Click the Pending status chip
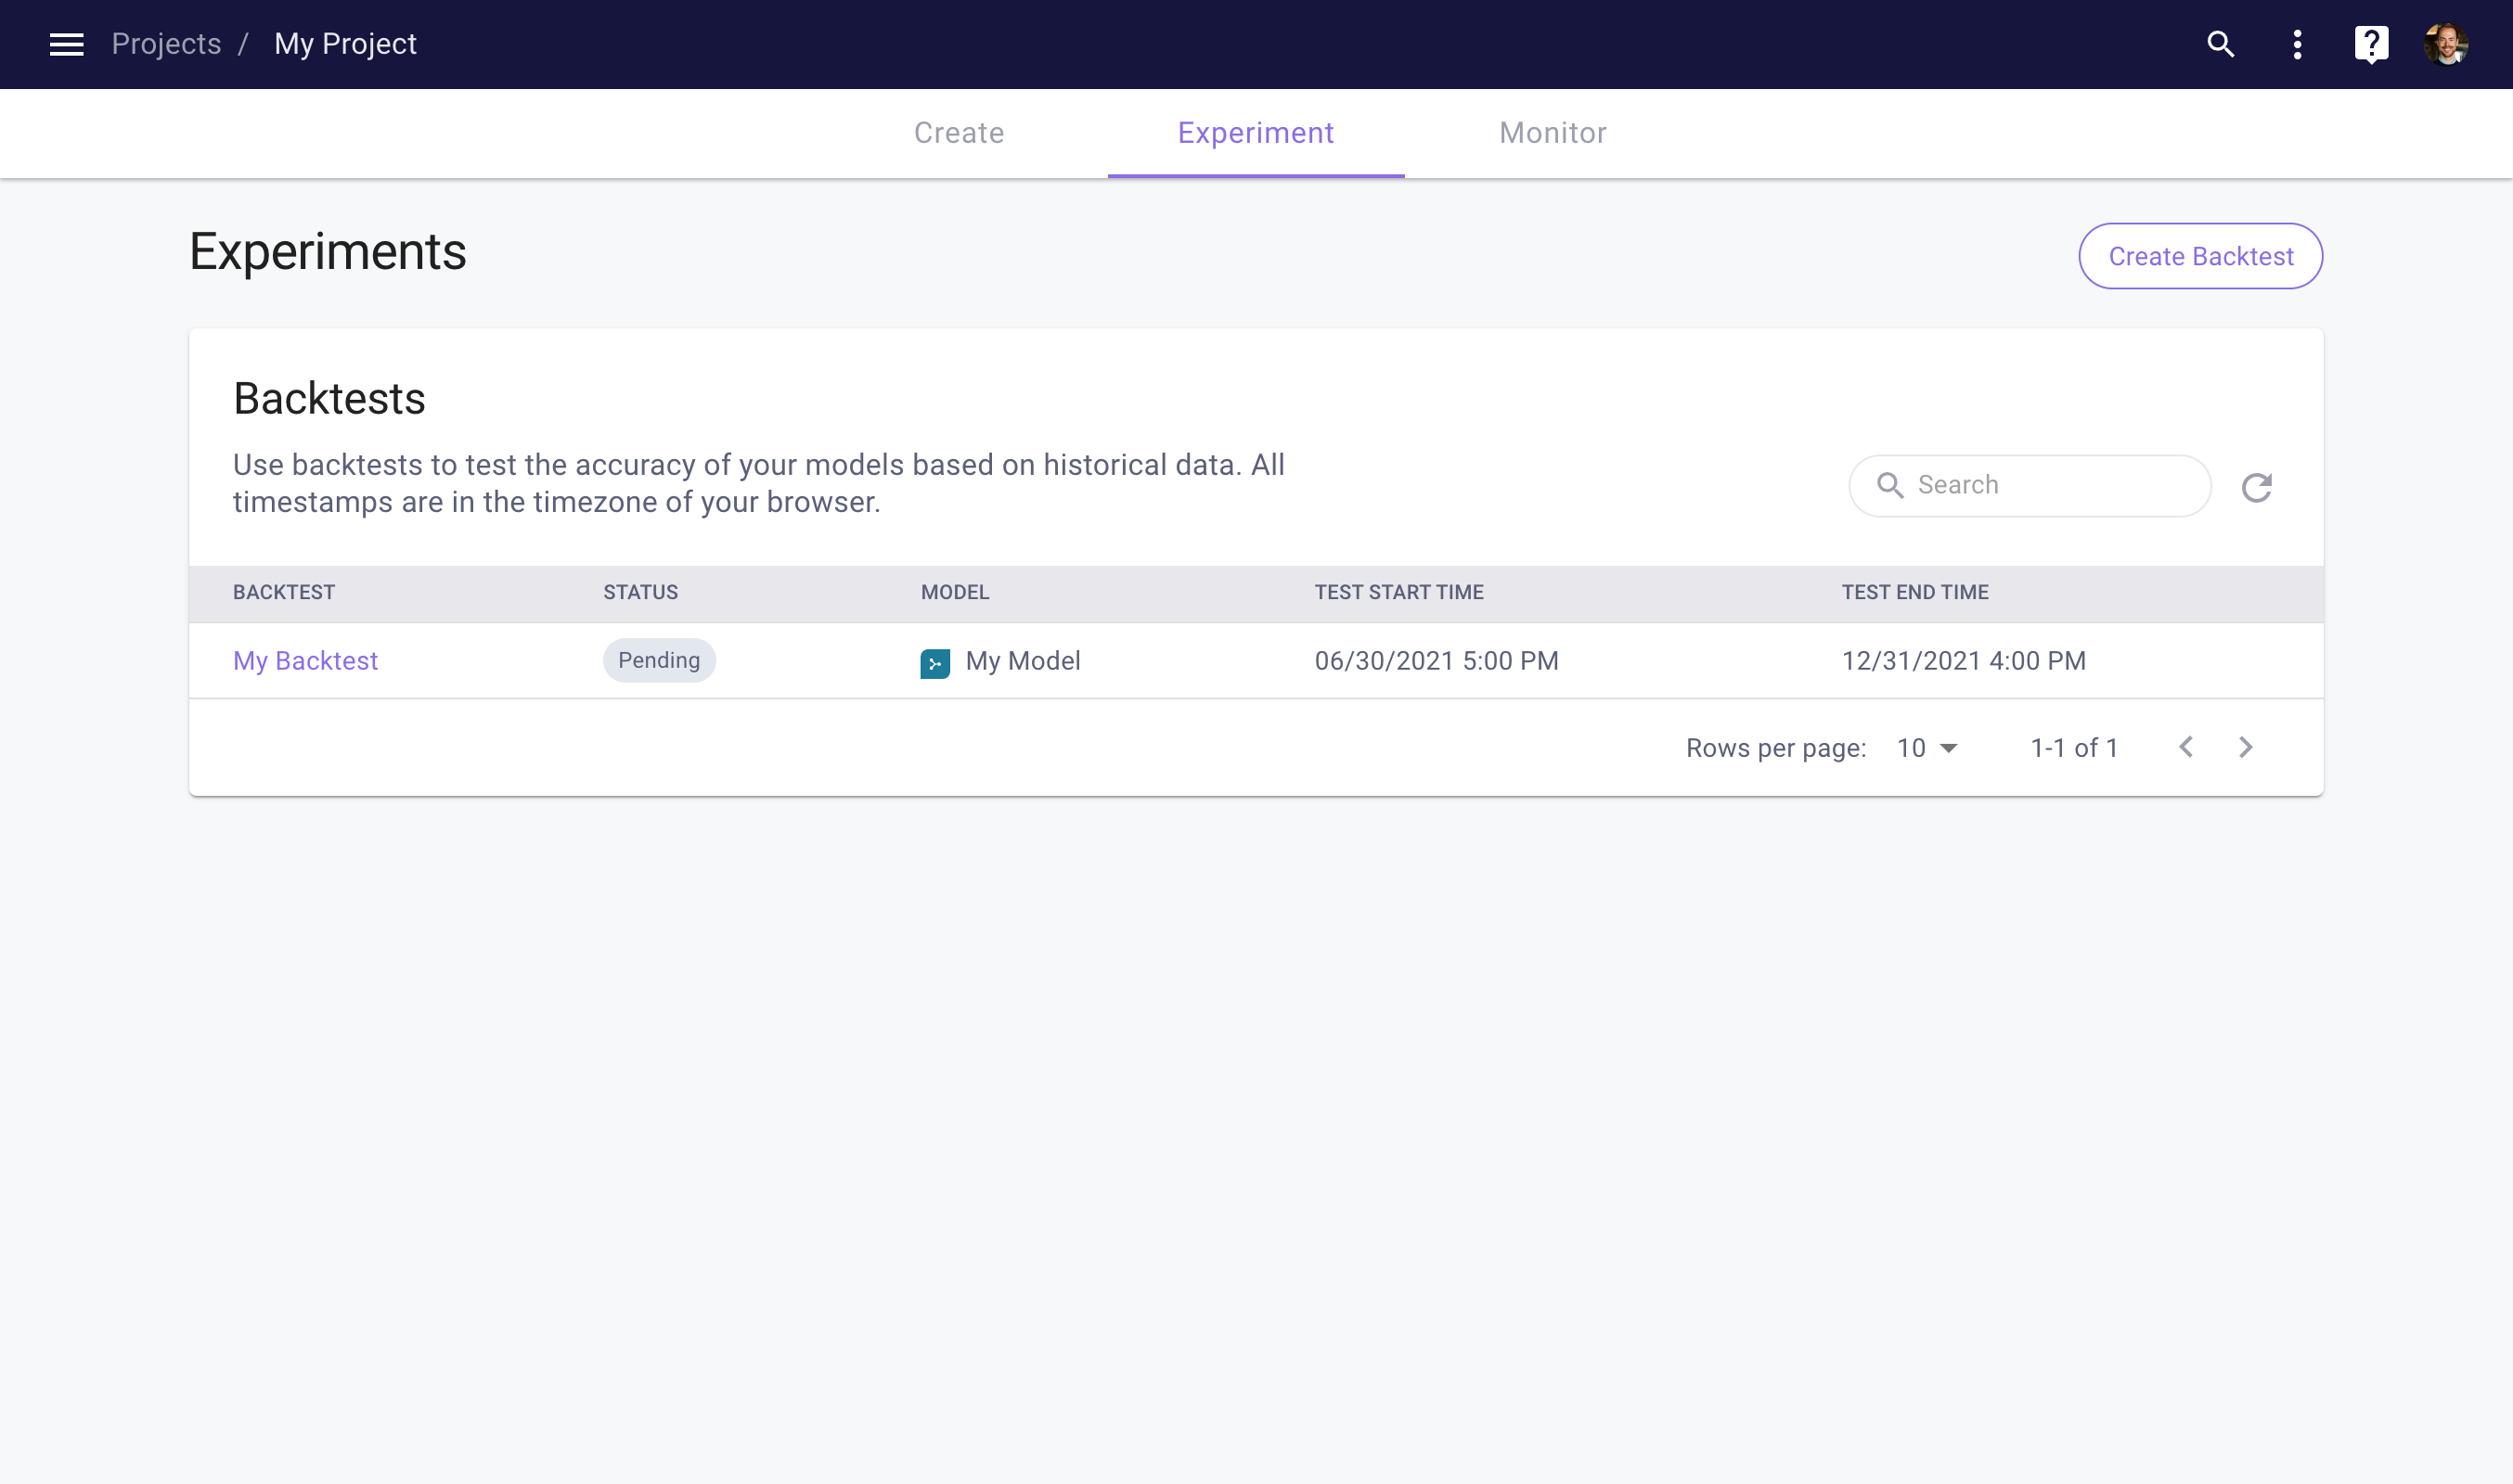The width and height of the screenshot is (2513, 1484). 658,660
